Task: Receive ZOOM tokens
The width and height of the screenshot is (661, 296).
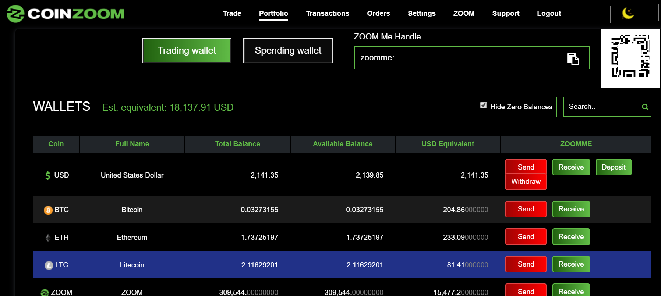Action: click(571, 290)
